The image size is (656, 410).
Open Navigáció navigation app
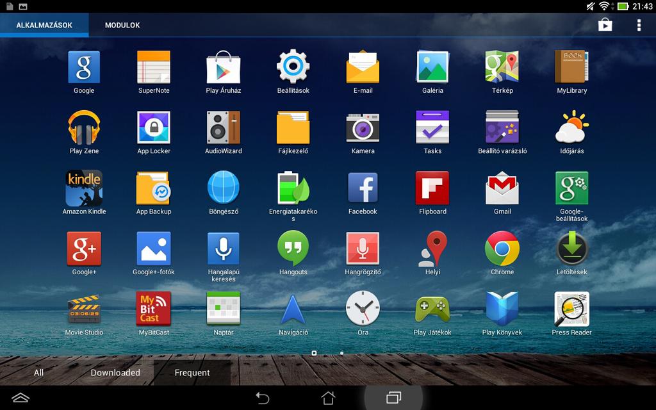coord(293,309)
